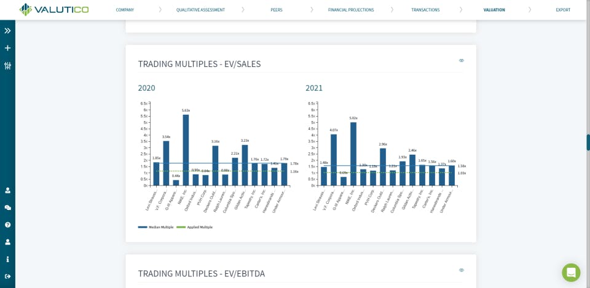Open the Qualitative Assessment step
The height and width of the screenshot is (288, 590).
[x=200, y=10]
